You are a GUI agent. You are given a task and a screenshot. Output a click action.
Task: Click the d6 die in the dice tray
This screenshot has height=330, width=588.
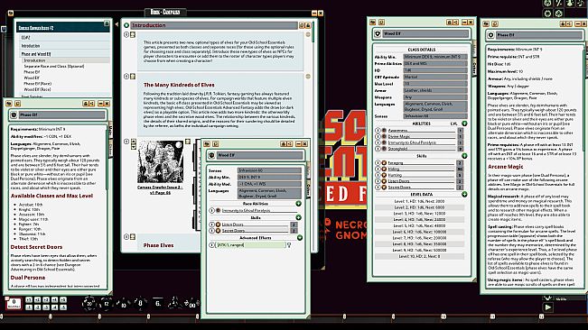click(158, 303)
